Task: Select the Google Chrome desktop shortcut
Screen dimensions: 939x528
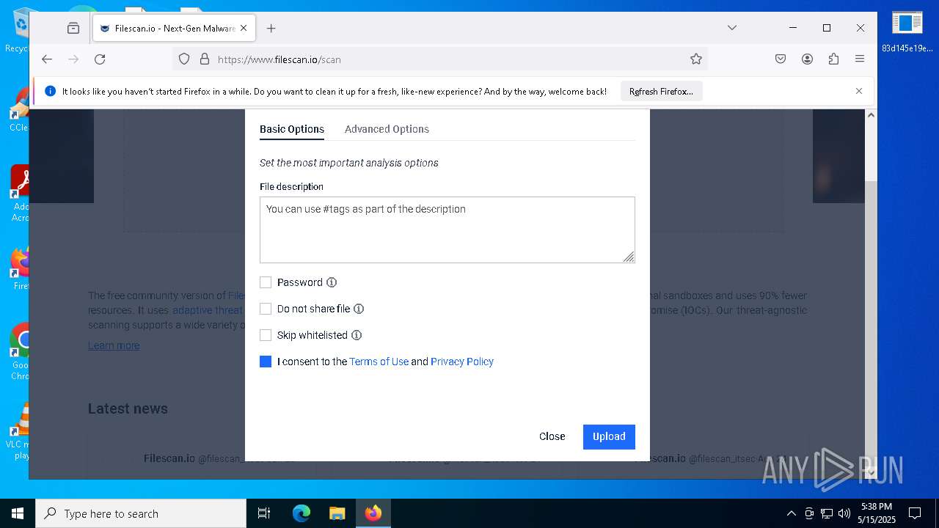Action: [x=20, y=352]
